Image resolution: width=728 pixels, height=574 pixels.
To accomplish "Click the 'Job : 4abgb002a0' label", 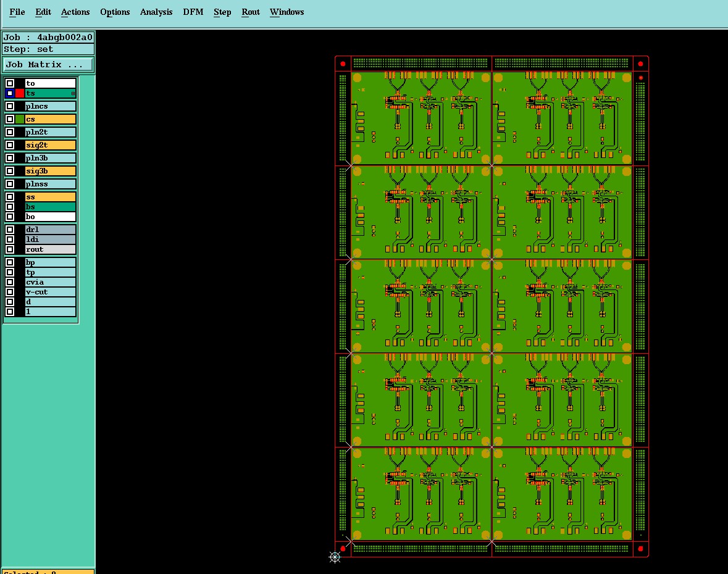I will [48, 38].
